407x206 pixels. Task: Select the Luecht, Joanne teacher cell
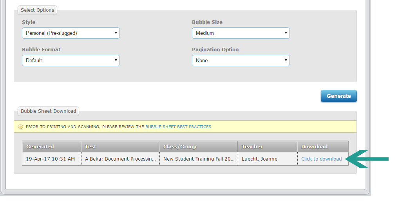(259, 159)
